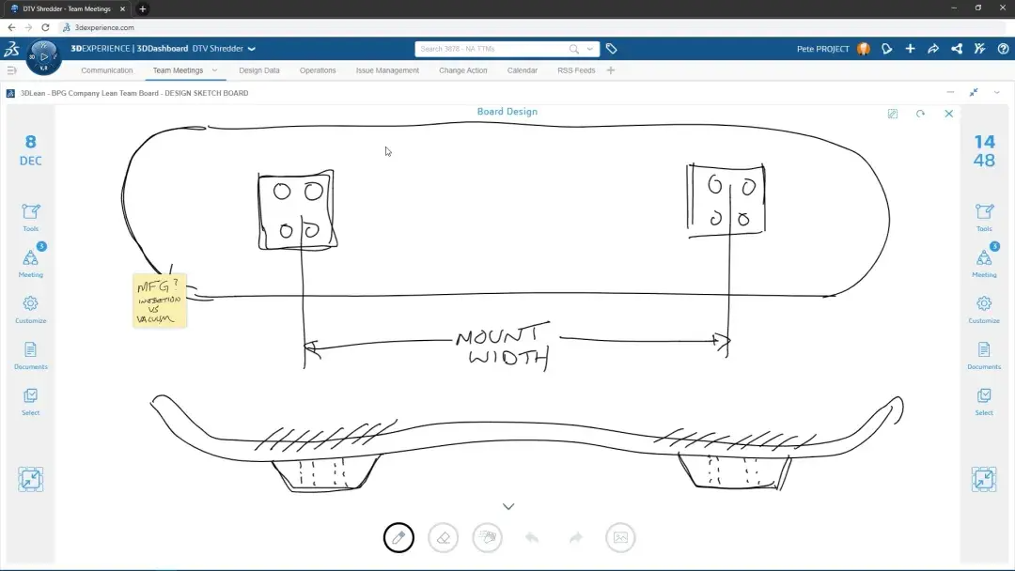1015x571 pixels.
Task: Select the eraser tool
Action: 443,537
